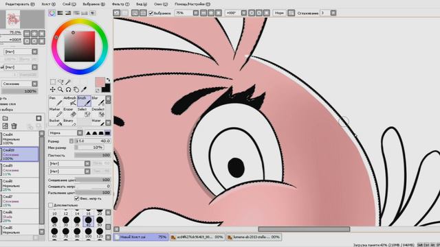This screenshot has height=247, width=440.
Task: Select the Blur tool
Action: (98, 101)
